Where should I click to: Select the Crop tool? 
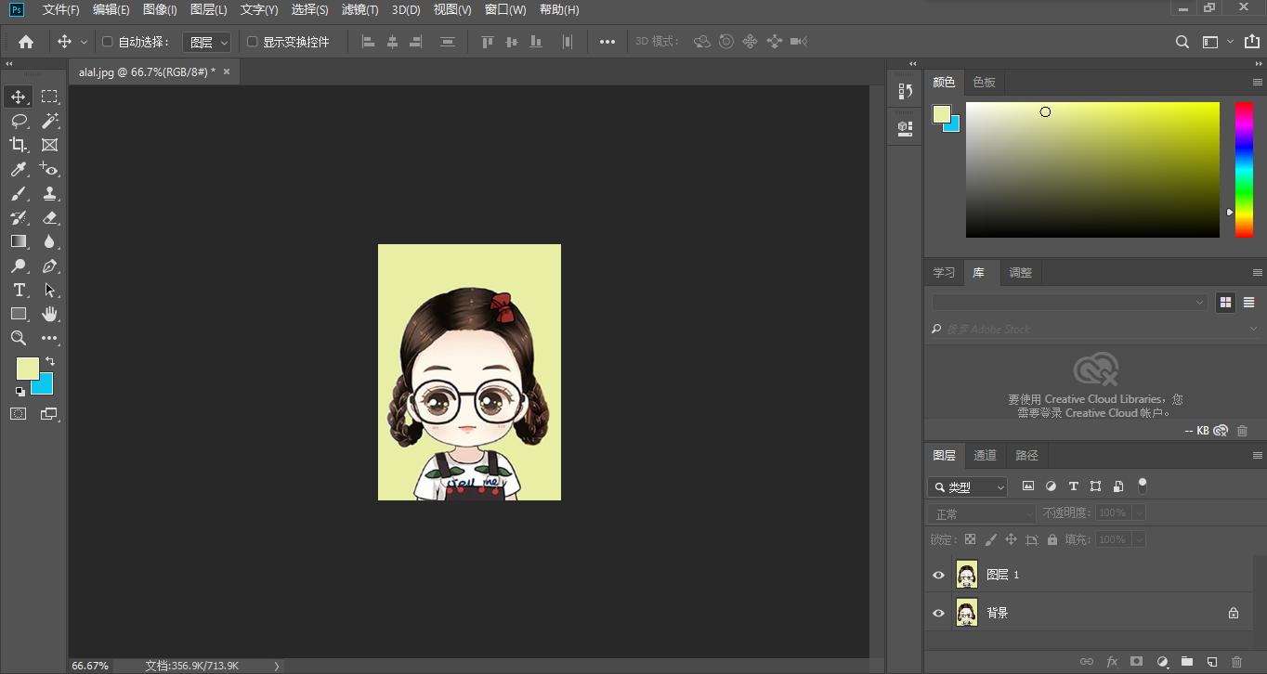(19, 145)
